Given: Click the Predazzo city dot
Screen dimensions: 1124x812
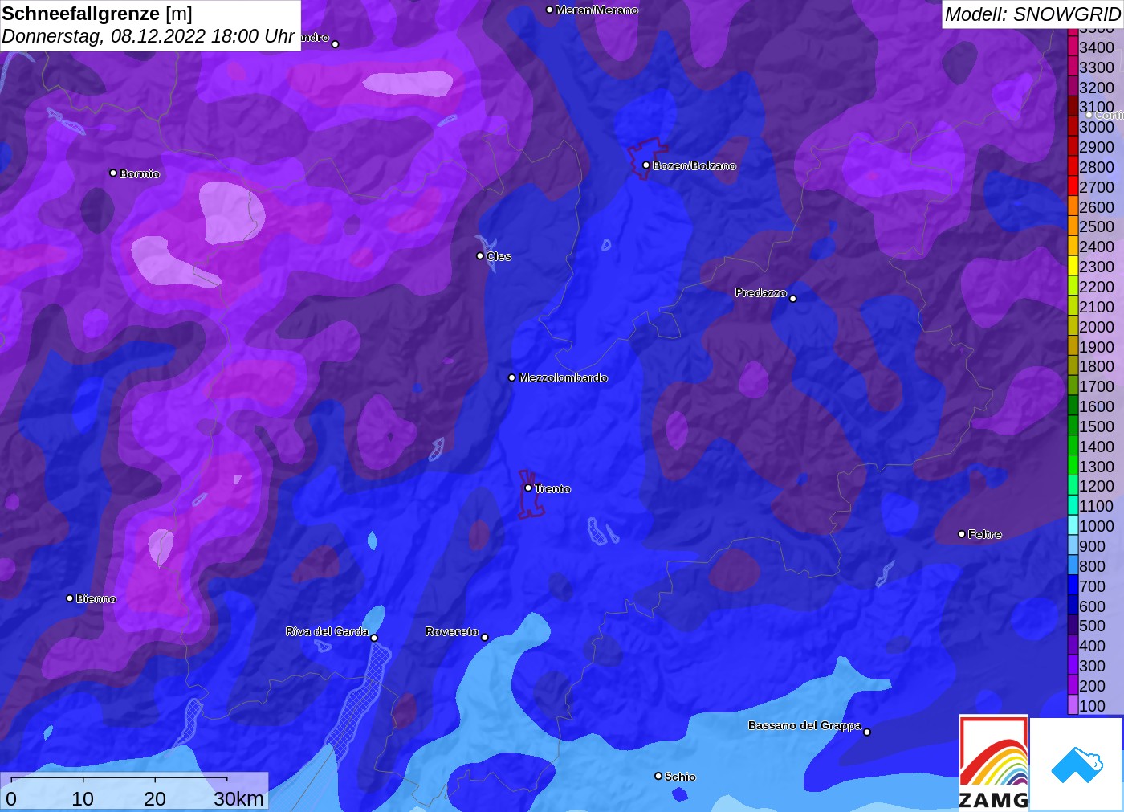Looking at the screenshot, I should pyautogui.click(x=792, y=298).
